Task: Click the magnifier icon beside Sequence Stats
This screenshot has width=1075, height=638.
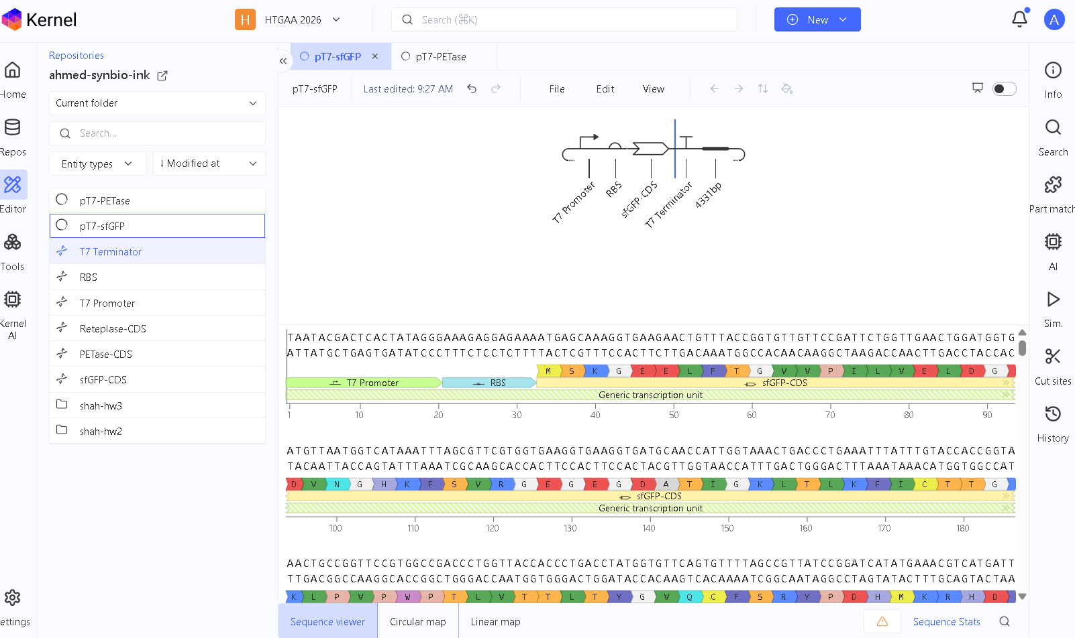Action: 1005,621
